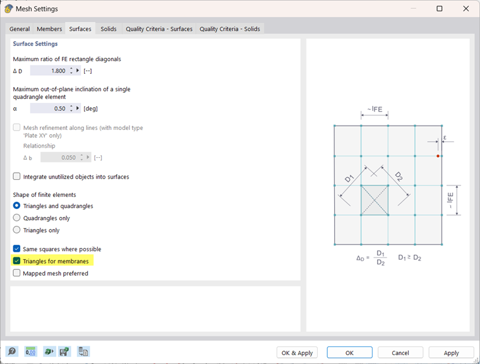Maximize the Mesh Settings dialog
The width and height of the screenshot is (480, 364).
point(440,9)
